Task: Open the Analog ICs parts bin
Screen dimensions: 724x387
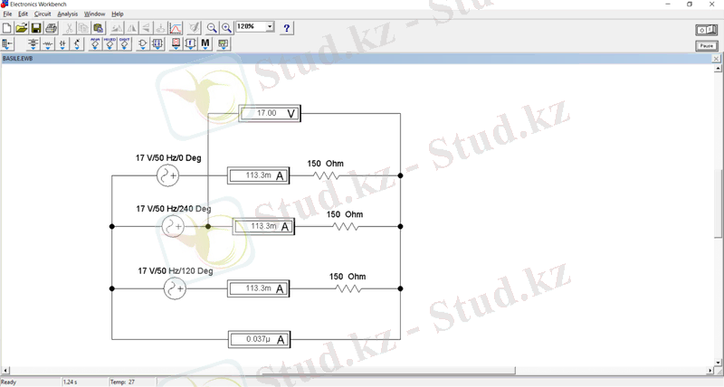Action: click(x=95, y=43)
